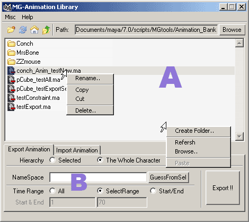Click the open folder toolbar icon
This screenshot has width=249, height=222.
point(11,30)
